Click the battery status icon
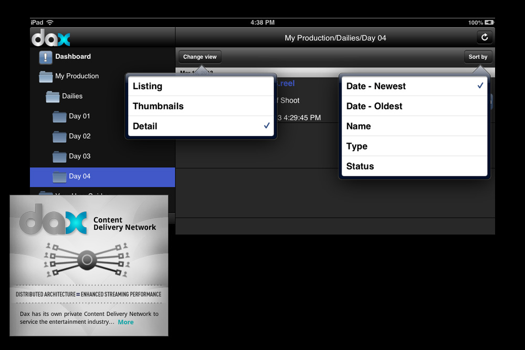 click(489, 23)
